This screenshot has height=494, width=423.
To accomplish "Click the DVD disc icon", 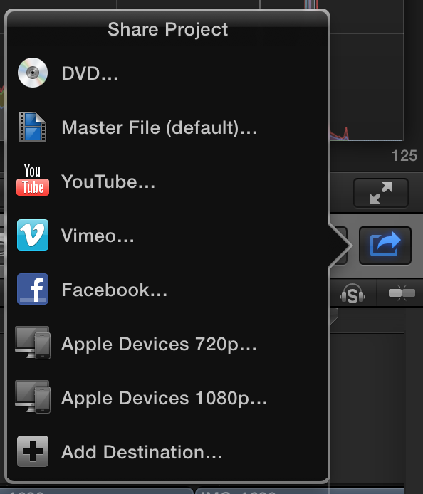I will point(33,73).
